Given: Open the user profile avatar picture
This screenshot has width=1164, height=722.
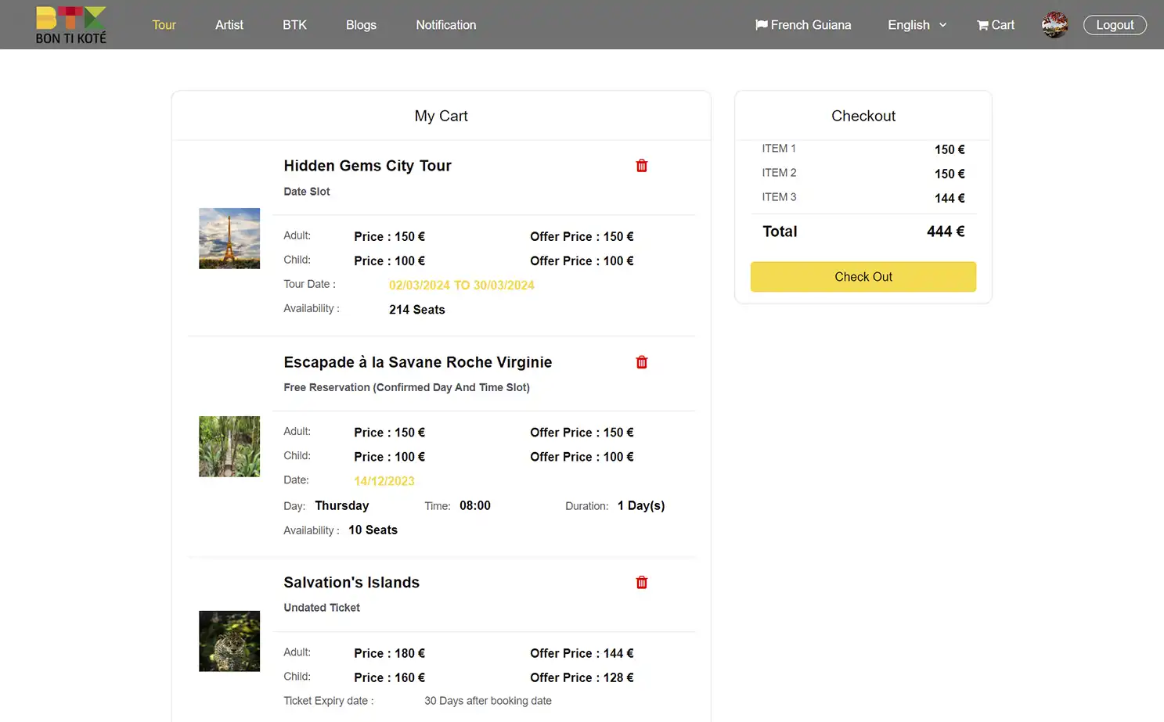Looking at the screenshot, I should click(x=1054, y=24).
